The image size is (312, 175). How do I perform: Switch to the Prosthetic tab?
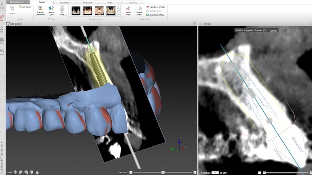pyautogui.click(x=65, y=2)
